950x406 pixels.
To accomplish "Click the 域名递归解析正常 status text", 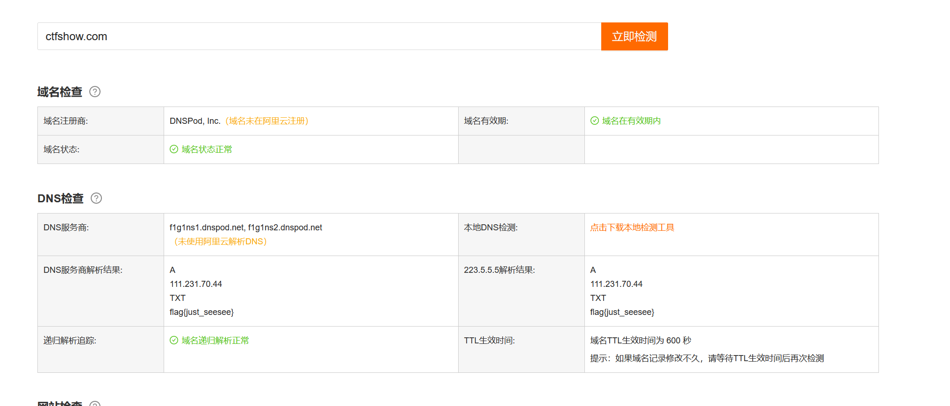I will coord(215,341).
